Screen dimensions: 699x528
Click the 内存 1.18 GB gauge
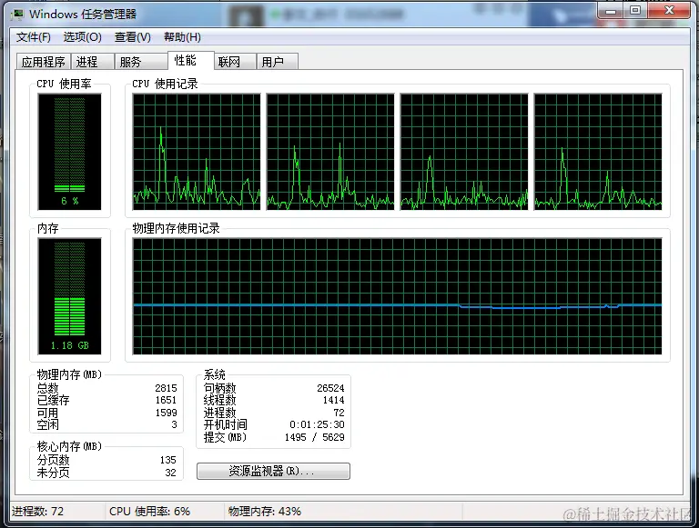click(x=69, y=296)
